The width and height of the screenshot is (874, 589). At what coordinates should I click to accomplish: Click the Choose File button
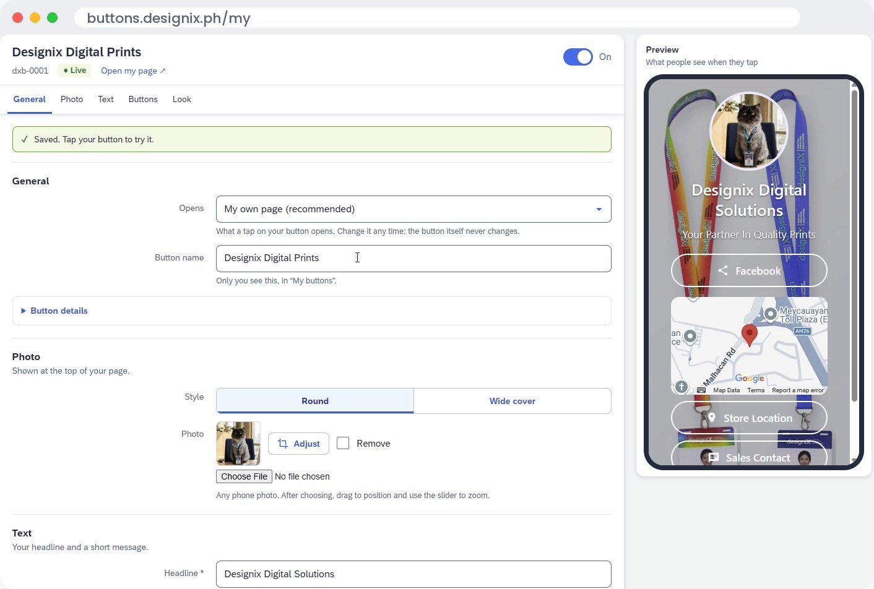tap(244, 476)
